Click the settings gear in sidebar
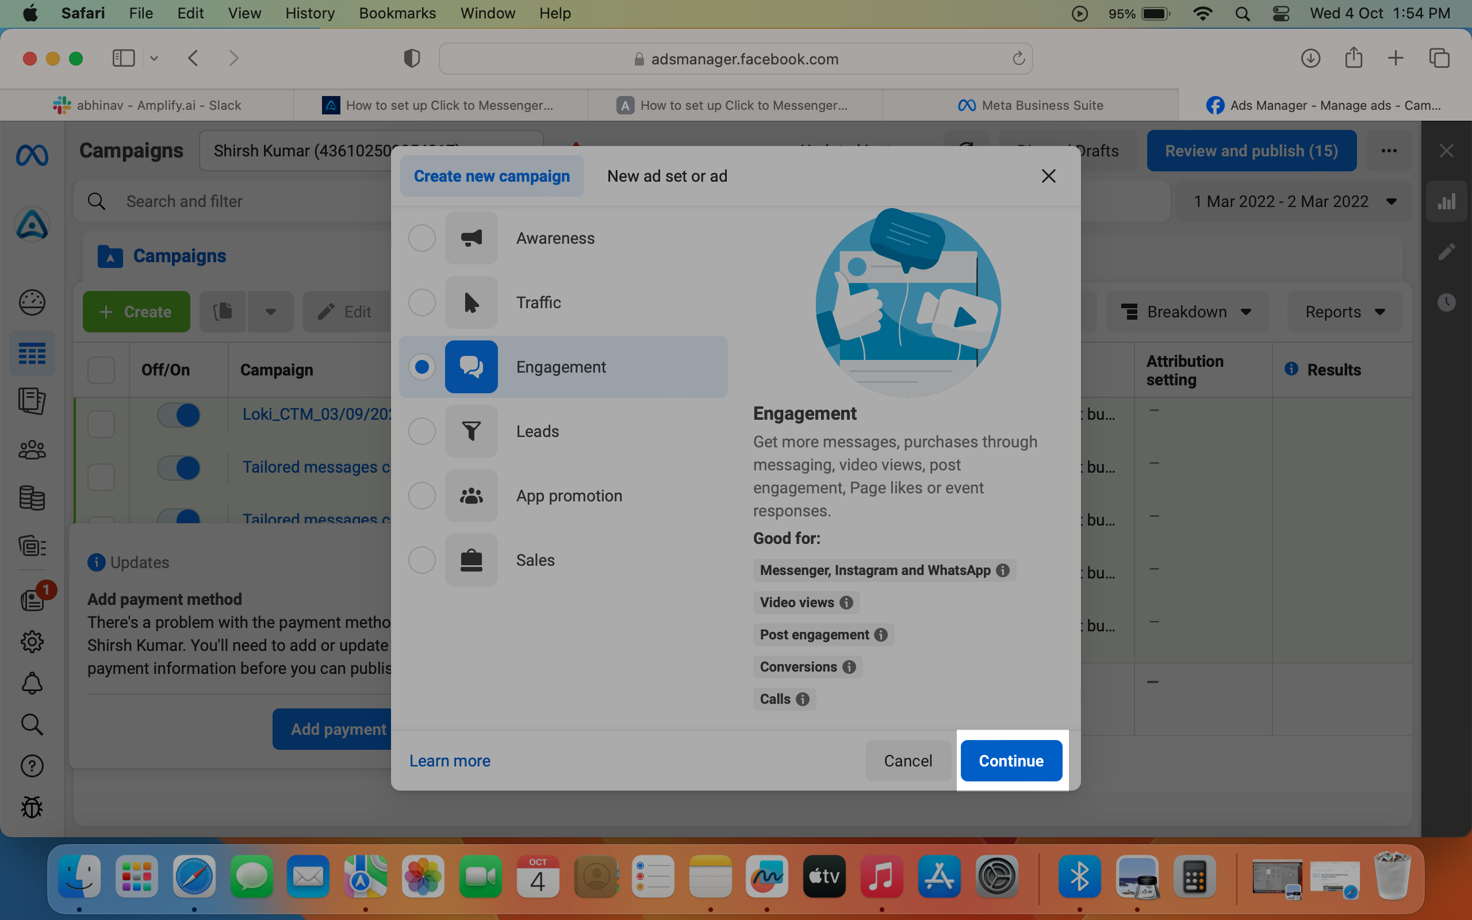 click(x=32, y=641)
